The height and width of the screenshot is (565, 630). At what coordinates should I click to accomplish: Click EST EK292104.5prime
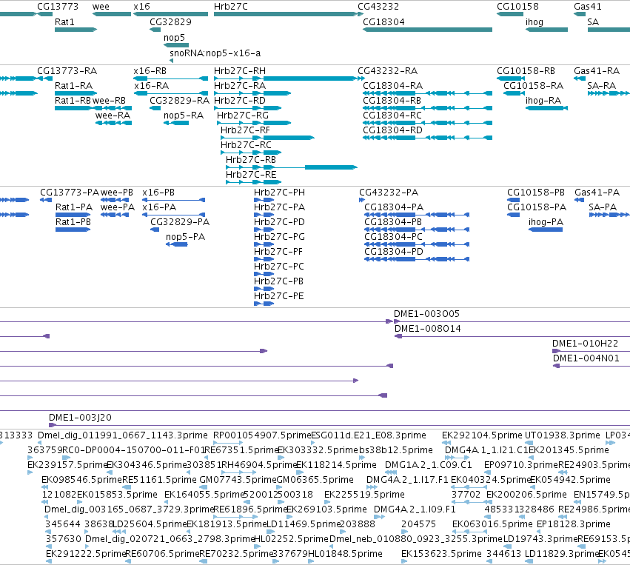(x=482, y=435)
